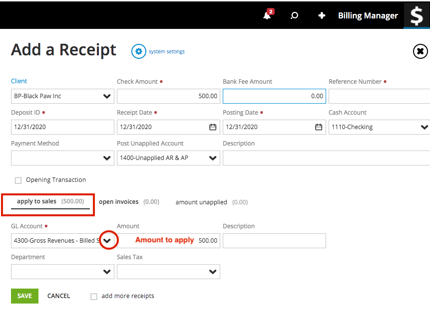The width and height of the screenshot is (430, 314).
Task: Click the Receipt Date field
Action: 168,127
